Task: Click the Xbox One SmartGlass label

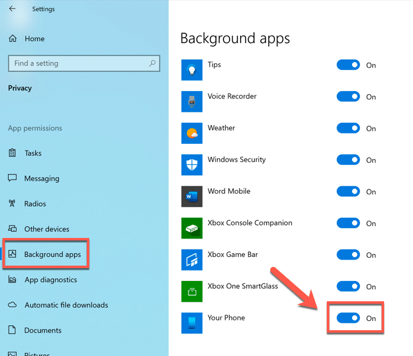Action: coord(243,286)
